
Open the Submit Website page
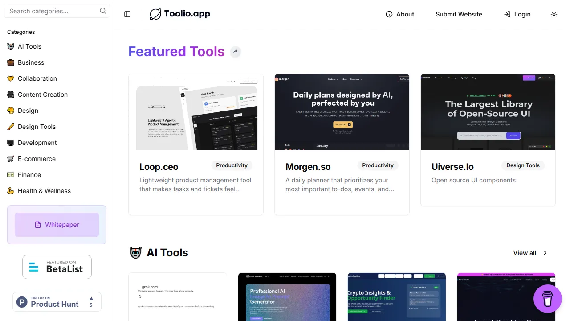[x=459, y=14]
